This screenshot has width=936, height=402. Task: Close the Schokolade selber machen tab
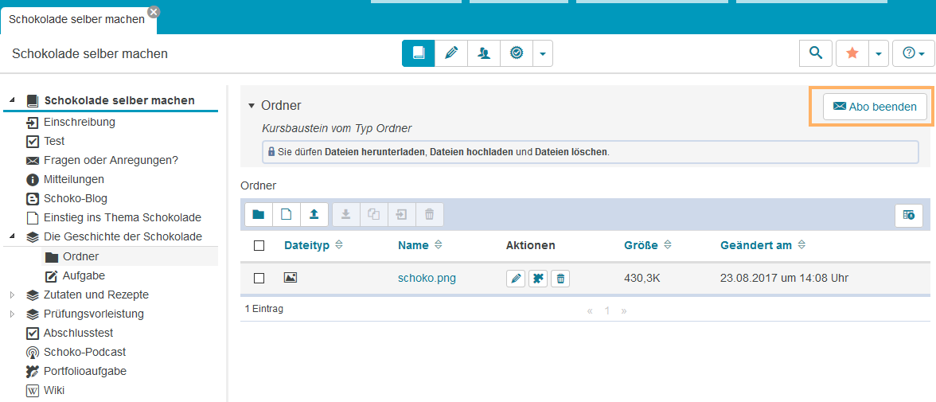[x=154, y=11]
